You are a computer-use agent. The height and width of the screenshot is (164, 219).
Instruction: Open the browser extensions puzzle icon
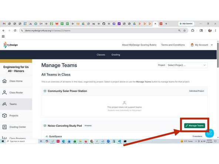click(x=193, y=31)
